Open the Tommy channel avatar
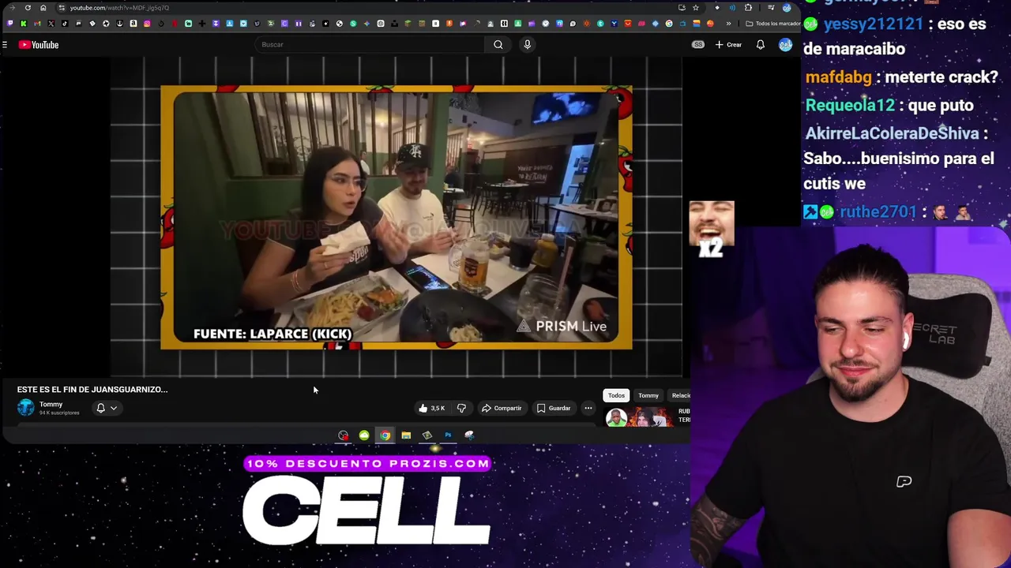This screenshot has height=568, width=1011. pos(26,407)
